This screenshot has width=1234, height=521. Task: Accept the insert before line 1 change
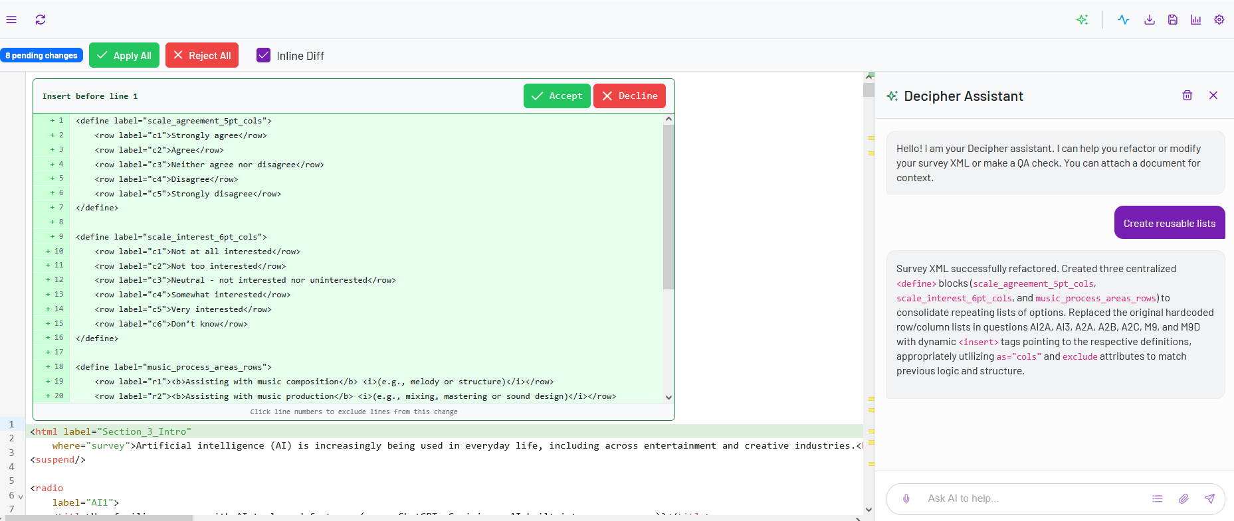[557, 96]
